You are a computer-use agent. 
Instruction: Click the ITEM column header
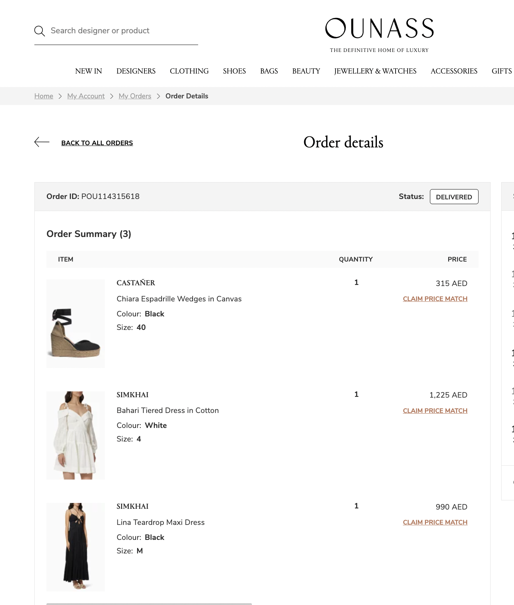pos(65,259)
